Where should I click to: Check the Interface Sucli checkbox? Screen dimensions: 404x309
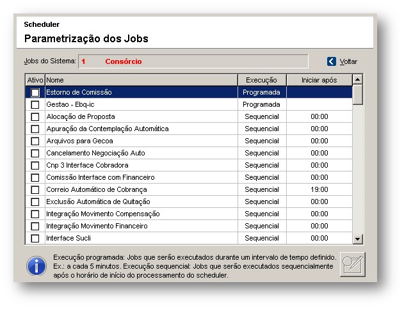pos(35,238)
